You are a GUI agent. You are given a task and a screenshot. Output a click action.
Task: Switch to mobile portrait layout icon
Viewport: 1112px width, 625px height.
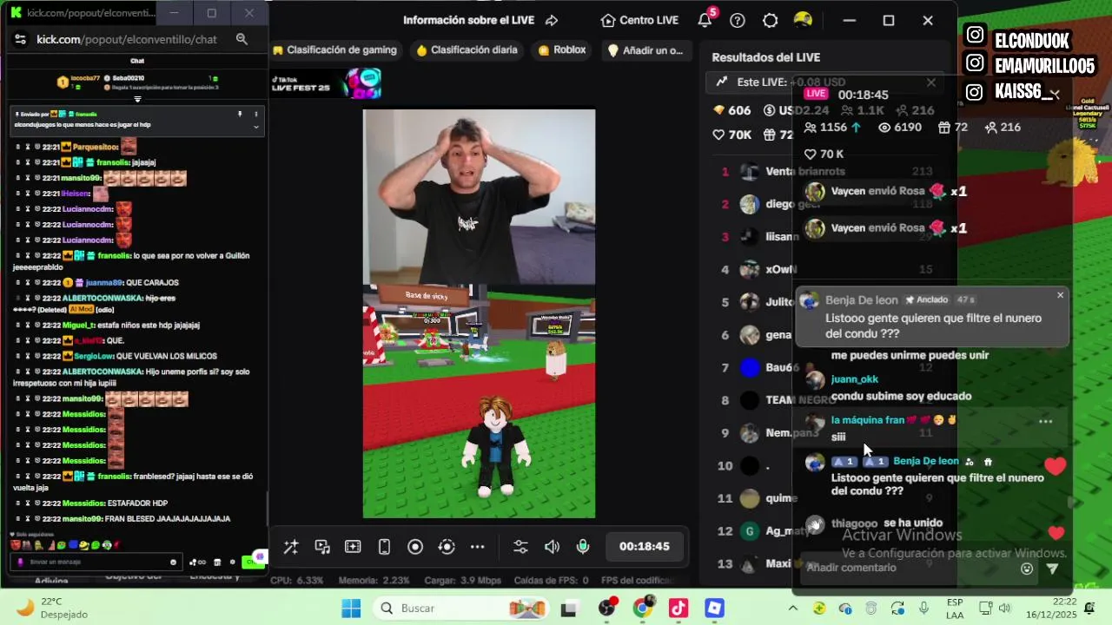[x=384, y=547]
